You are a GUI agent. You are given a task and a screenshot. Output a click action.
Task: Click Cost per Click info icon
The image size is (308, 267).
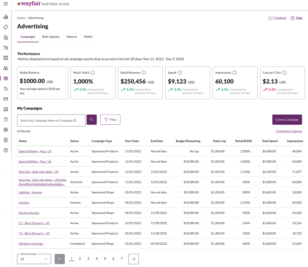[285, 73]
